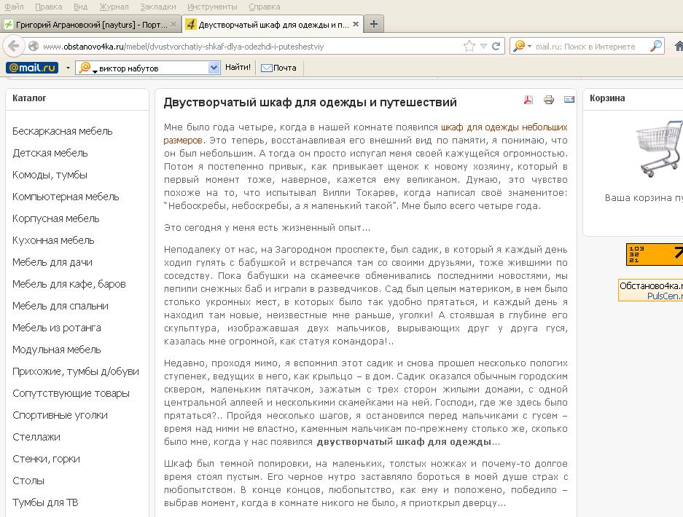Screen dimensions: 683x517
Task: Bookmark page with the star icon
Action: click(469, 46)
